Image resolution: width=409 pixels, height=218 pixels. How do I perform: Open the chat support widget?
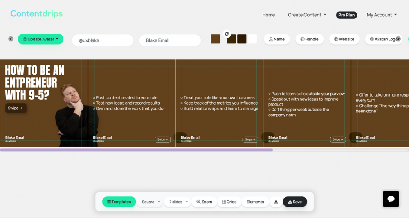(391, 199)
